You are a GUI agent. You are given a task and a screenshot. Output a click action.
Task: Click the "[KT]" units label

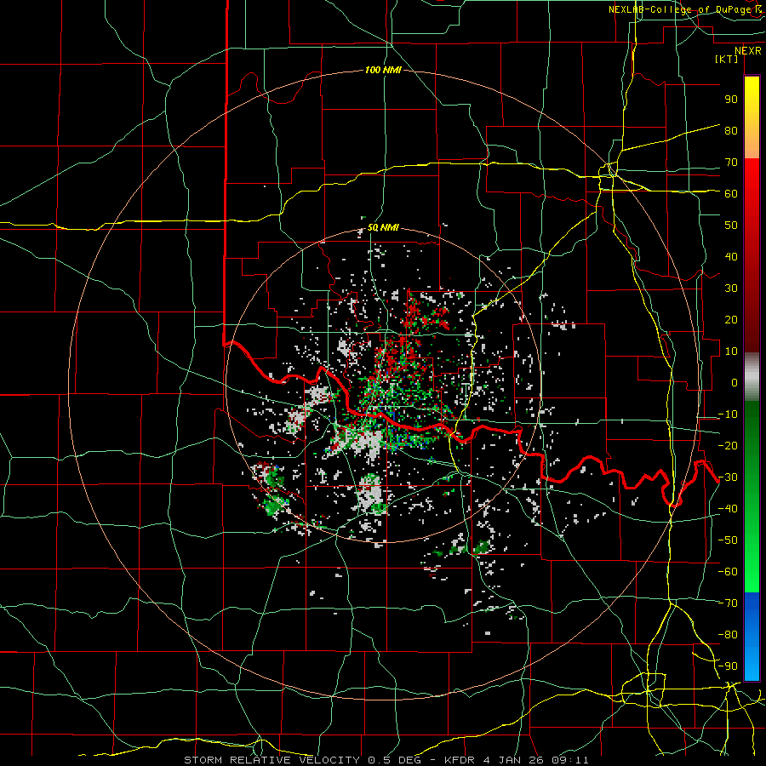point(726,59)
